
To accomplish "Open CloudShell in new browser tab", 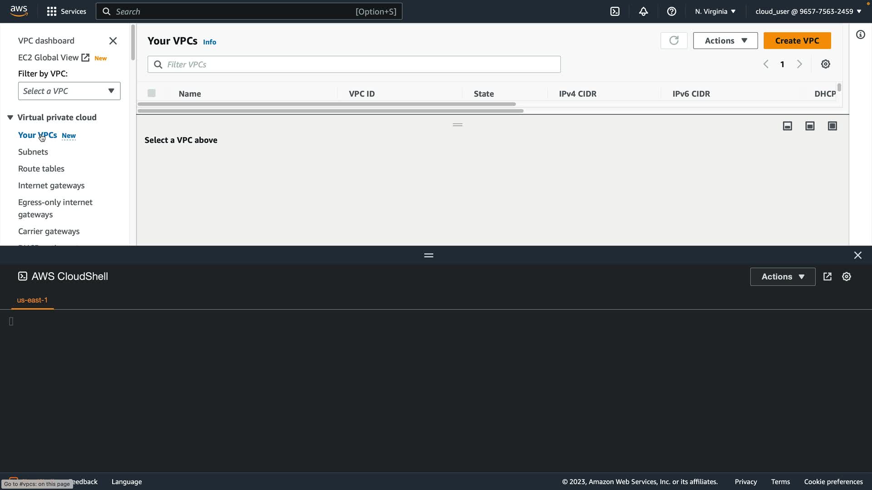I will point(827,276).
